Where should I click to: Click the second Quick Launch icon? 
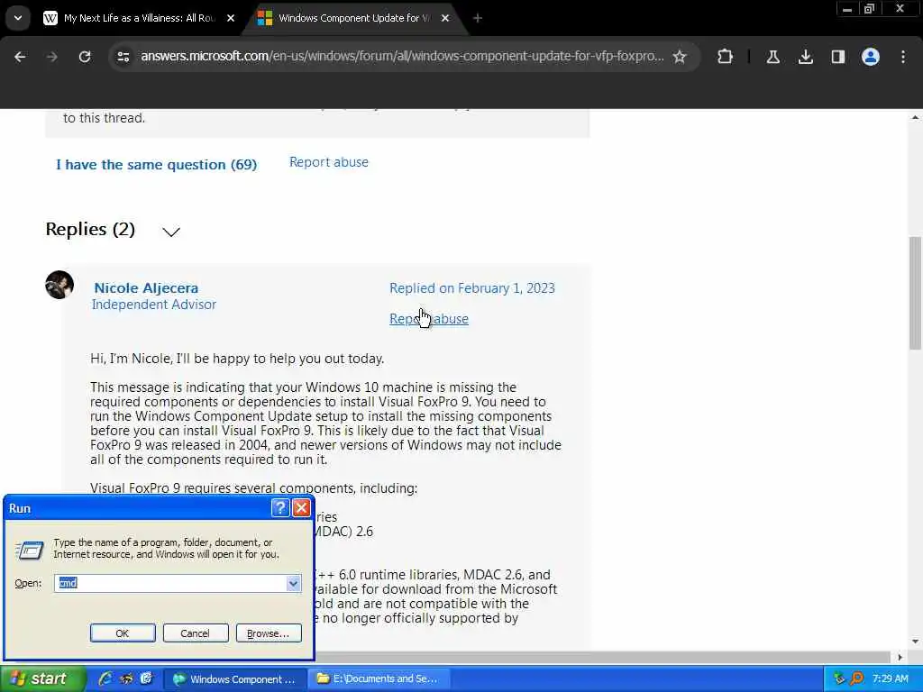point(126,678)
